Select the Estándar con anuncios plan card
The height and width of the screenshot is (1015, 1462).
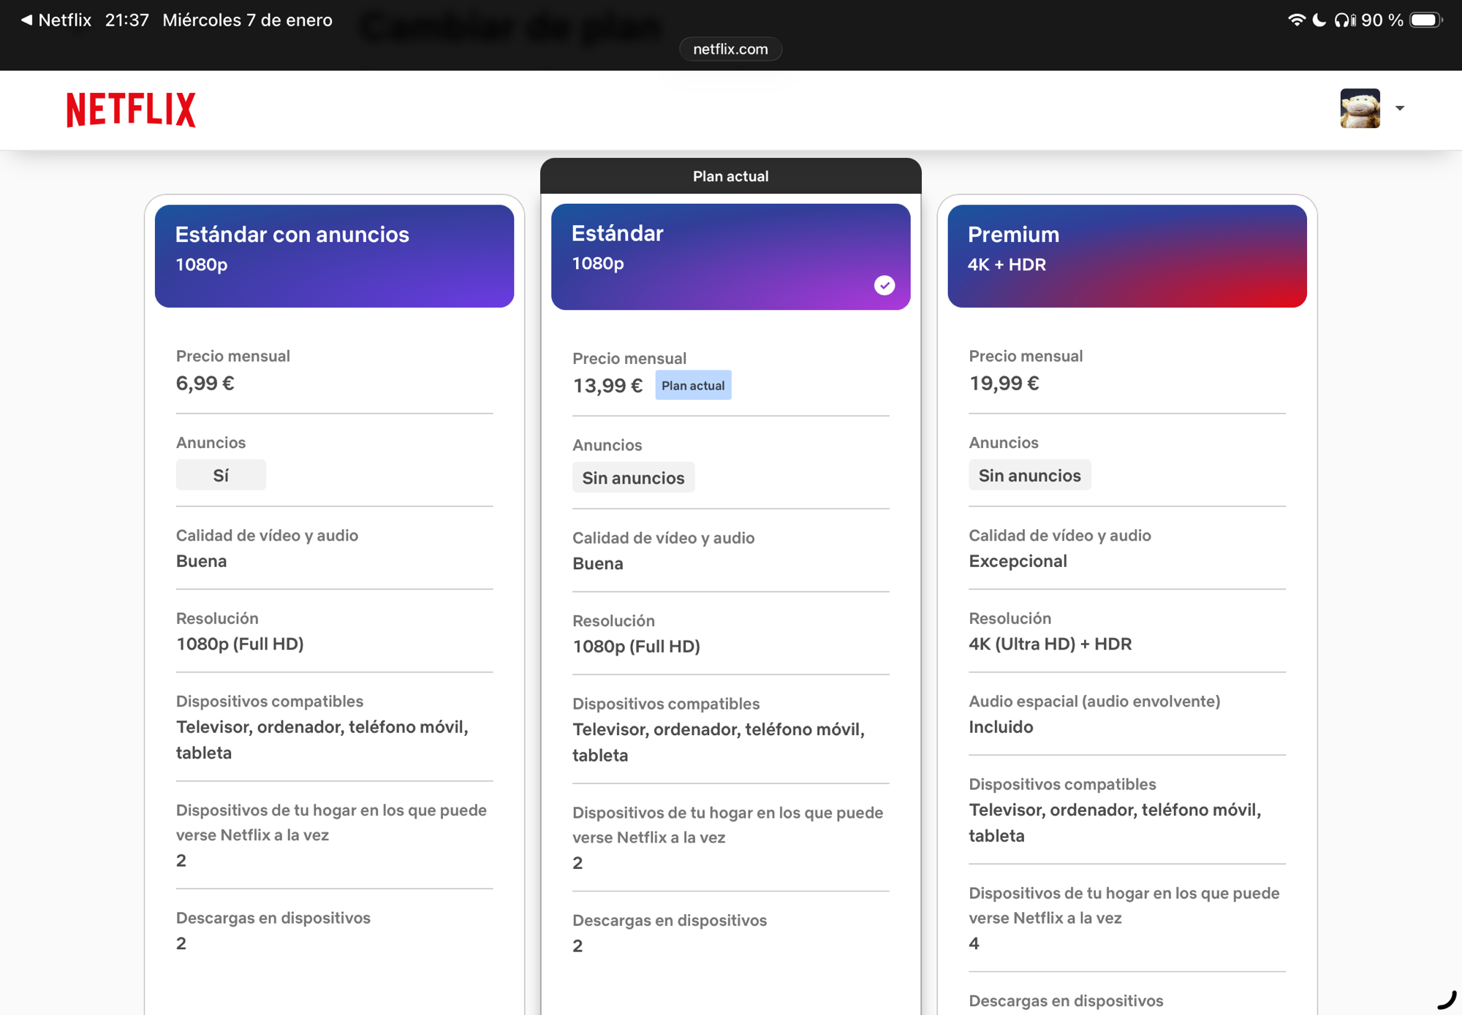coord(334,256)
